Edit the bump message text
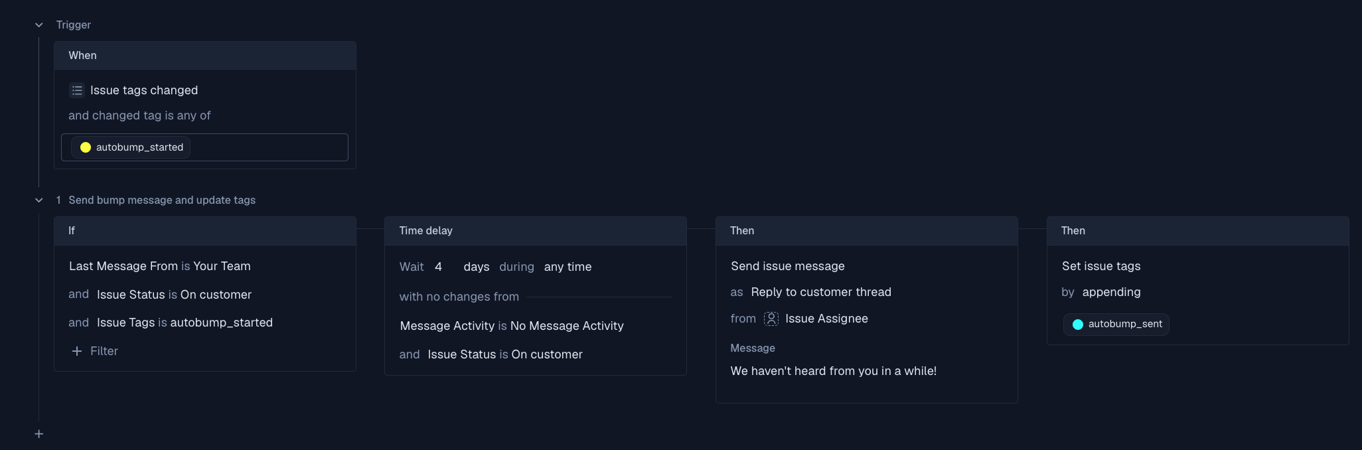Screen dimensions: 1362x450 tap(833, 371)
